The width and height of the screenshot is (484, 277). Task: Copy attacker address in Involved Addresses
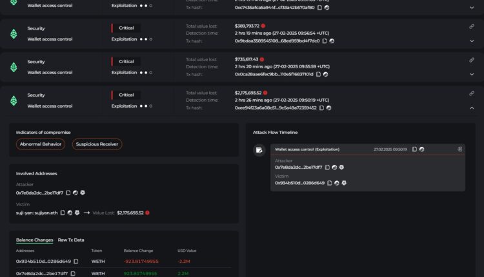click(x=68, y=193)
